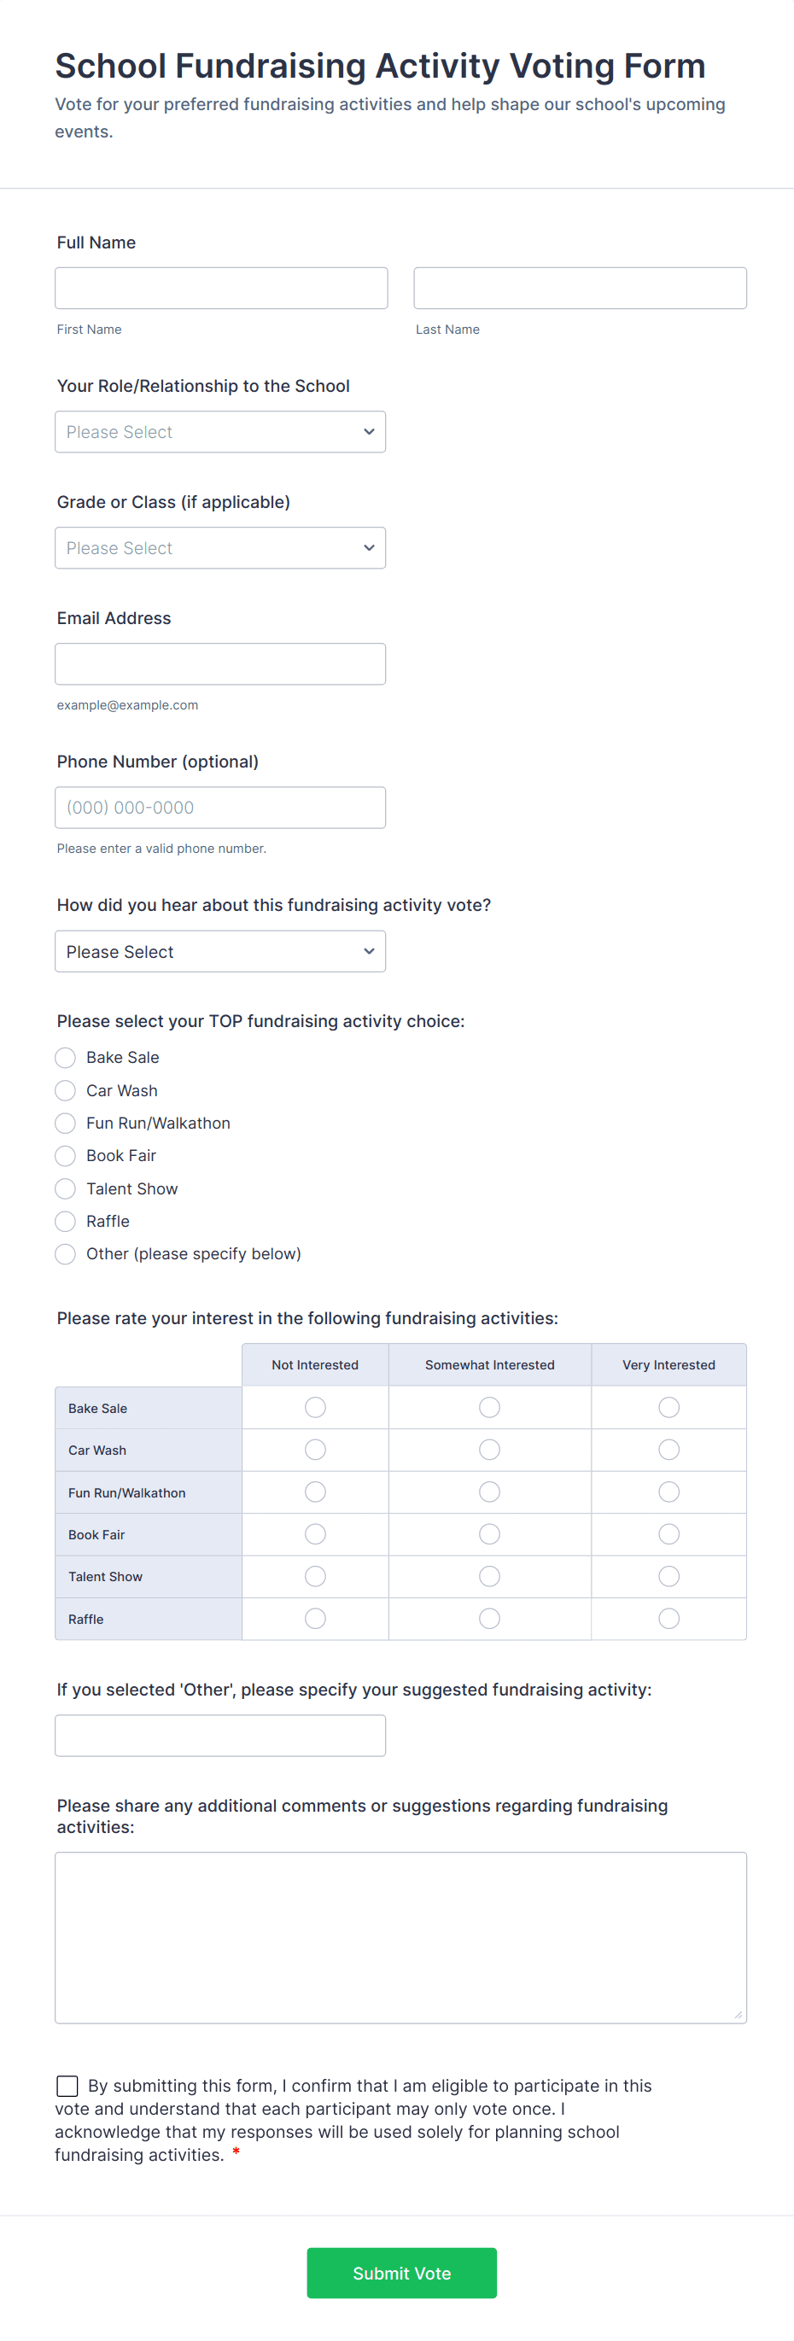Rate Car Wash as Not Interested
The width and height of the screenshot is (794, 2341).
(314, 1450)
